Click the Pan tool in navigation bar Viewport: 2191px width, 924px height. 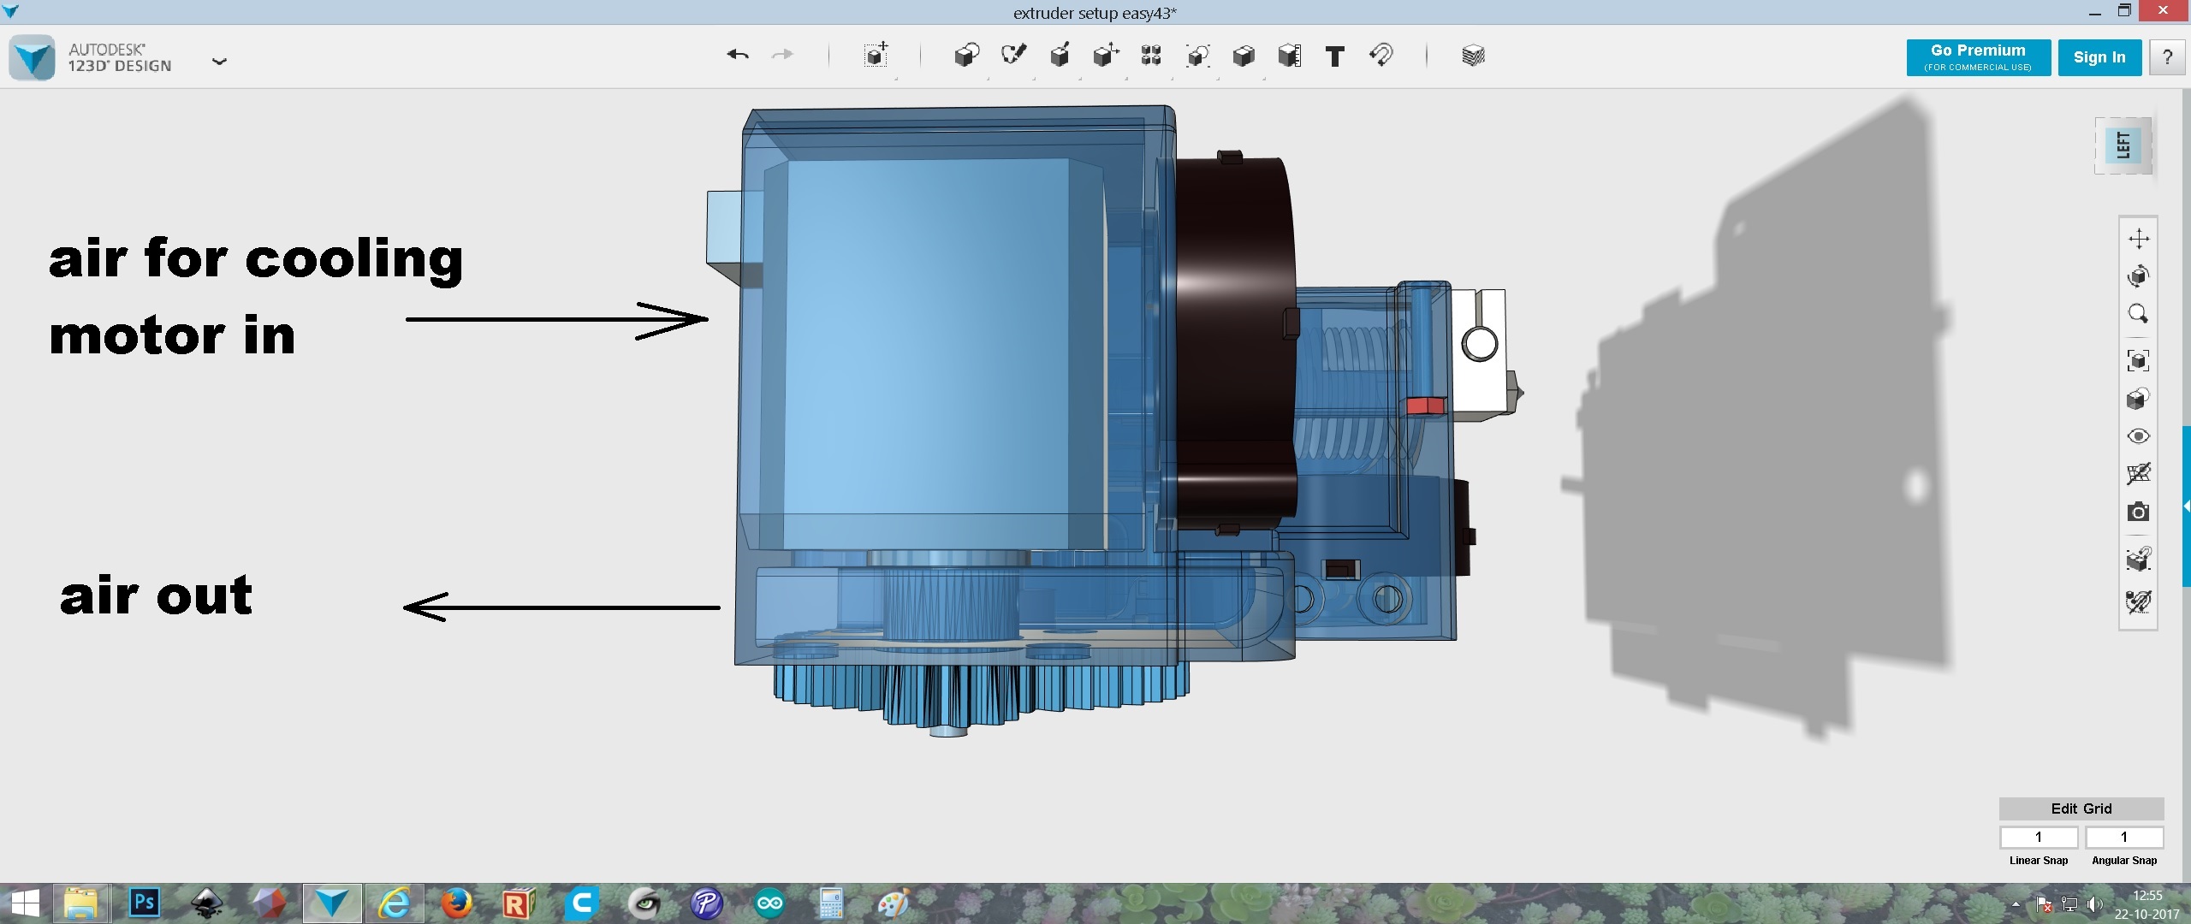pos(2138,239)
